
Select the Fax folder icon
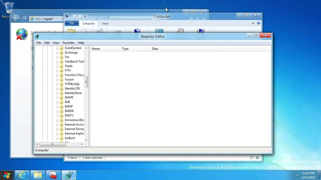61,57
